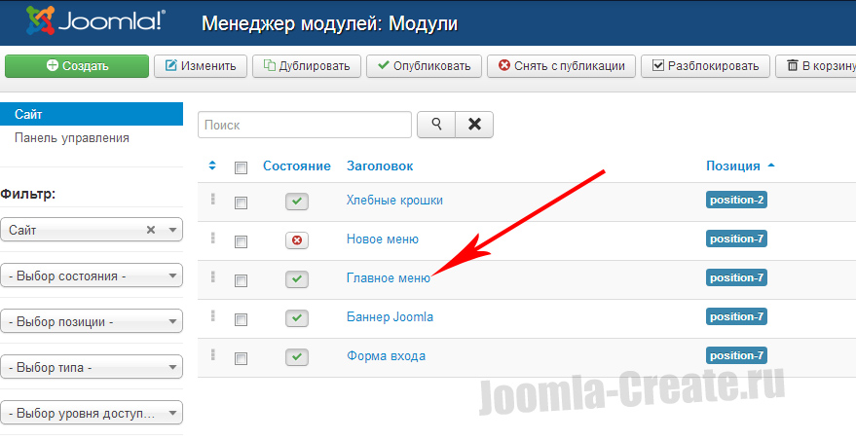856x441 pixels.
Task: Open the Выбор типа dropdown
Action: [x=92, y=368]
